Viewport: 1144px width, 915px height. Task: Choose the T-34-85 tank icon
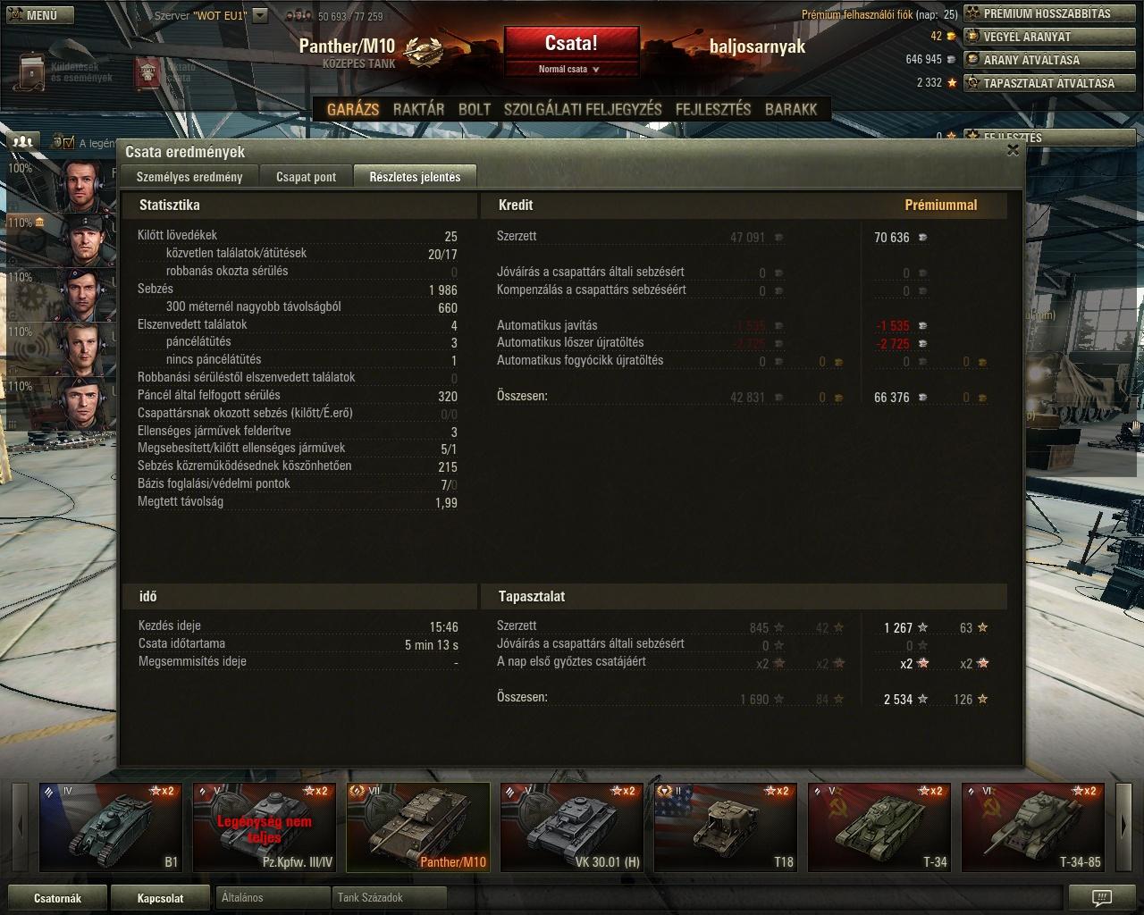coord(1033,827)
